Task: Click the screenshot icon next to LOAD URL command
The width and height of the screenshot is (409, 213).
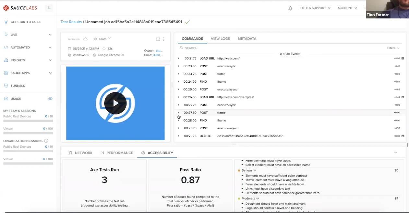Action: point(402,58)
